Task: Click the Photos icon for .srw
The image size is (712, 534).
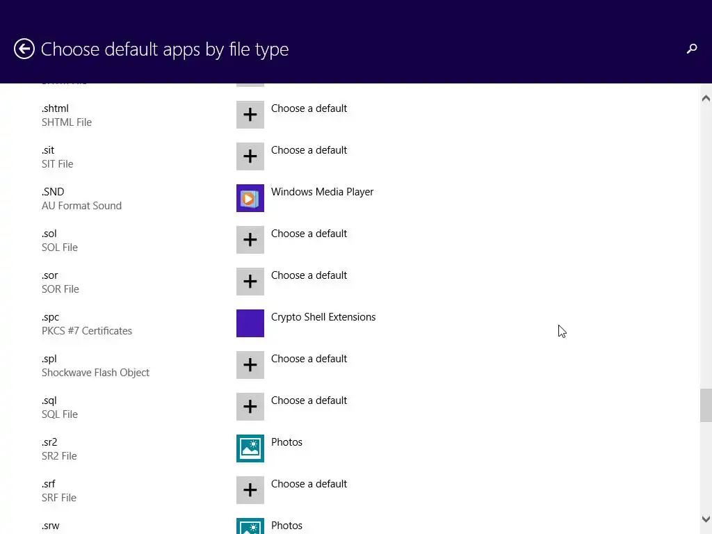Action: (x=250, y=526)
